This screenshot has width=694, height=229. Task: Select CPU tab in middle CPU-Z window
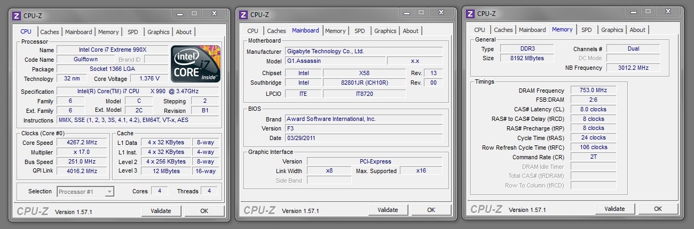(253, 31)
